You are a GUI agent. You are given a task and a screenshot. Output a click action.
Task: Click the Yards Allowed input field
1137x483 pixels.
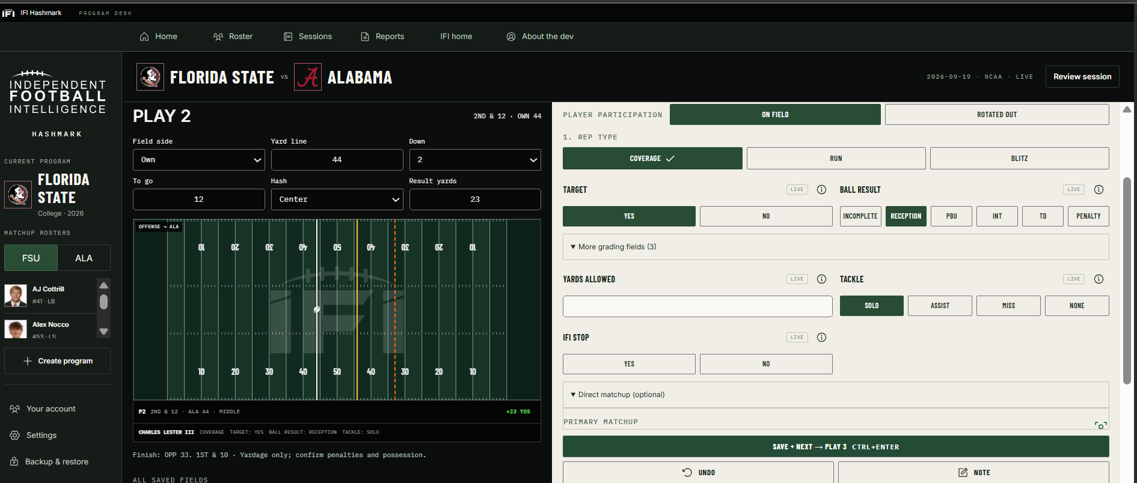point(697,306)
